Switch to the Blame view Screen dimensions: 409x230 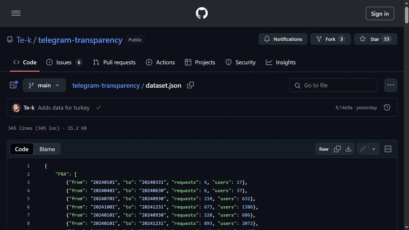47,149
